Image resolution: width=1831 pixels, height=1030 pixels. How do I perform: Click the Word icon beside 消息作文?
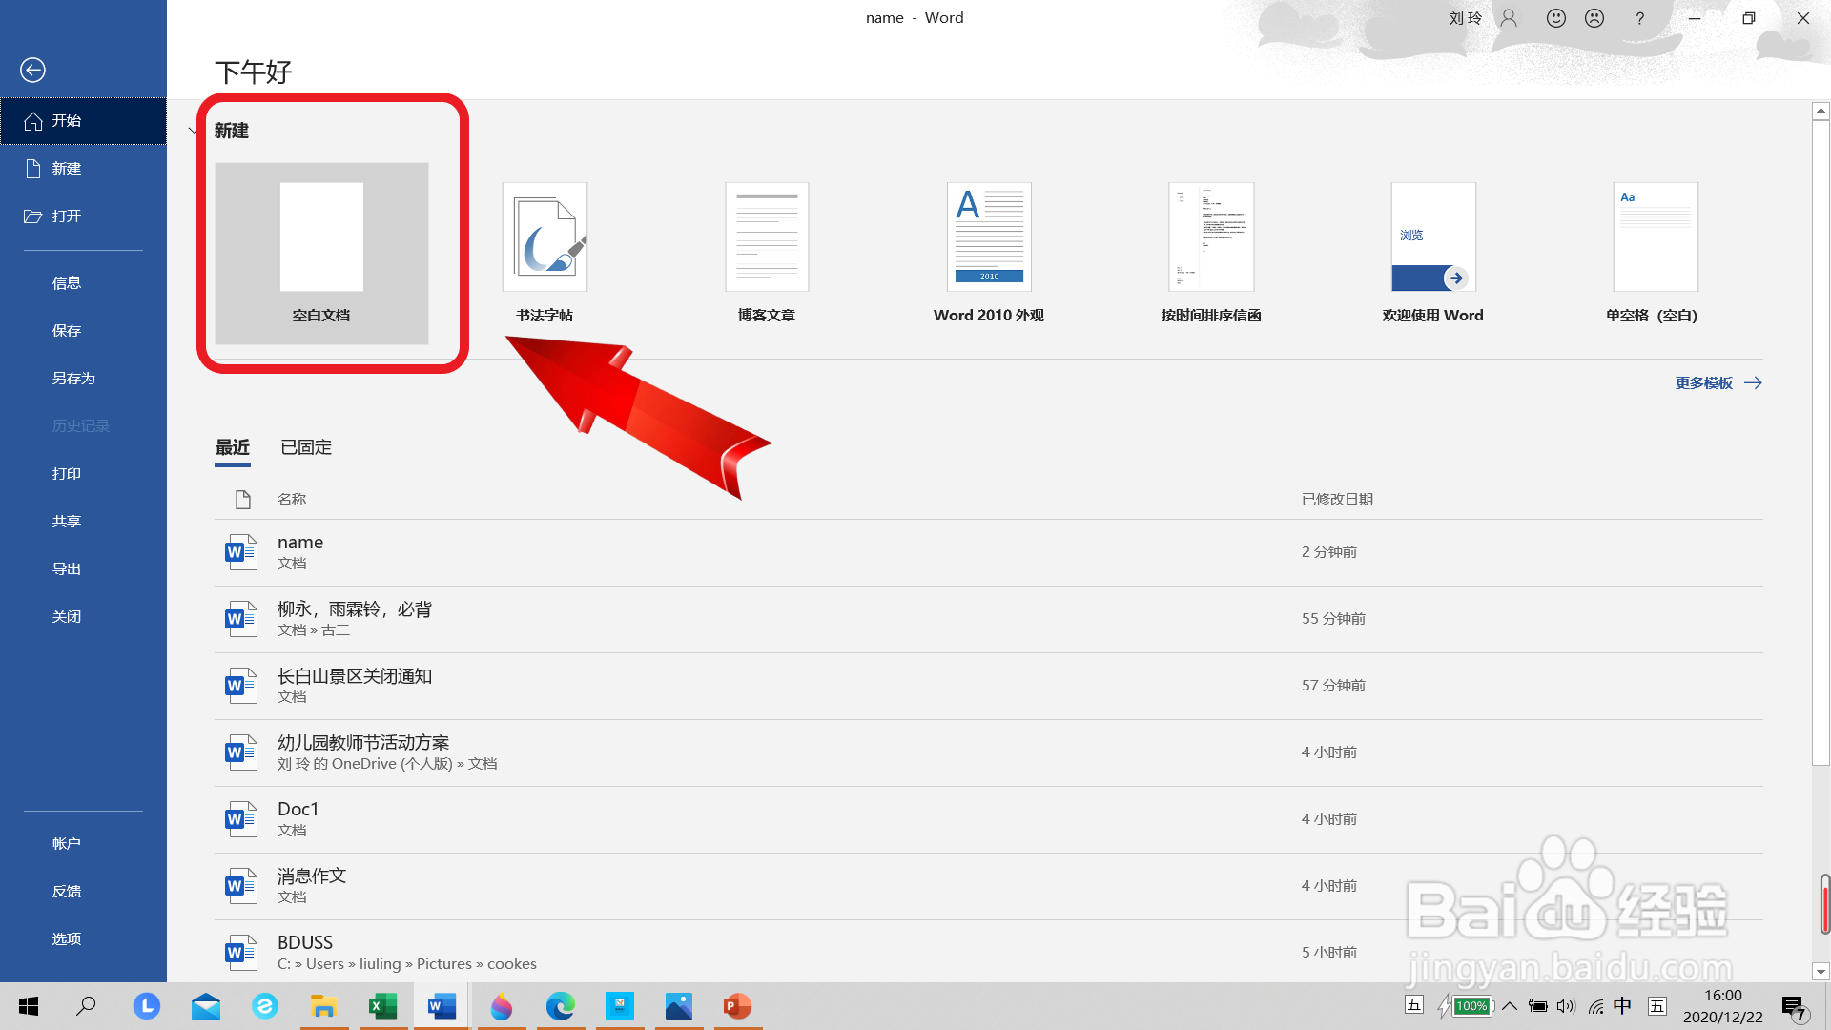tap(241, 886)
